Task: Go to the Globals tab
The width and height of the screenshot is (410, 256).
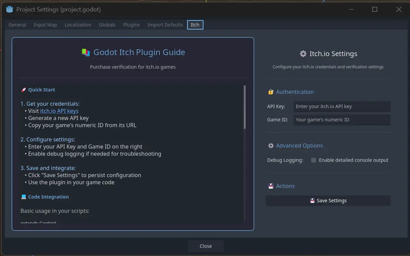Action: pyautogui.click(x=107, y=25)
